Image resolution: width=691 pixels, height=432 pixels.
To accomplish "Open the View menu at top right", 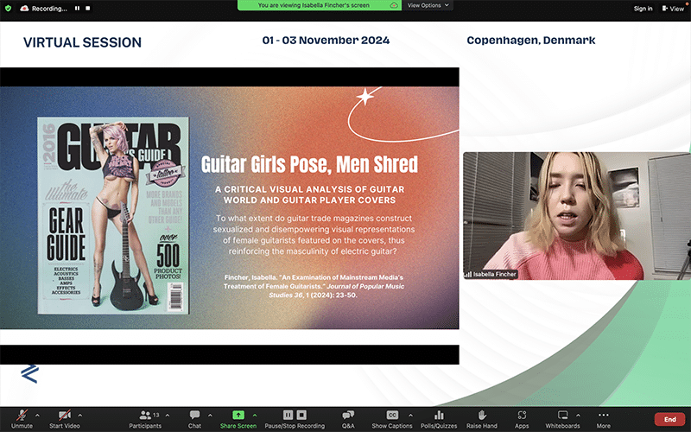I will 673,9.
